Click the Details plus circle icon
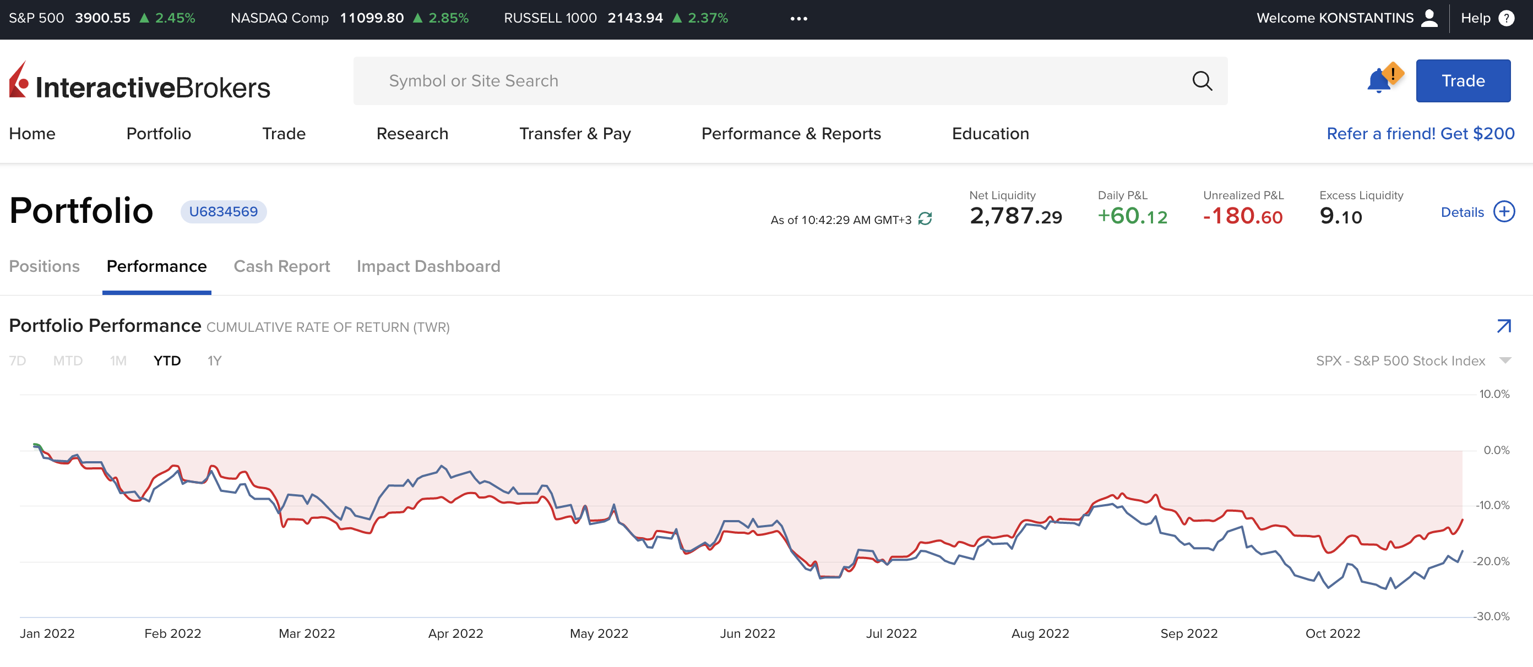This screenshot has width=1533, height=667. (x=1504, y=212)
